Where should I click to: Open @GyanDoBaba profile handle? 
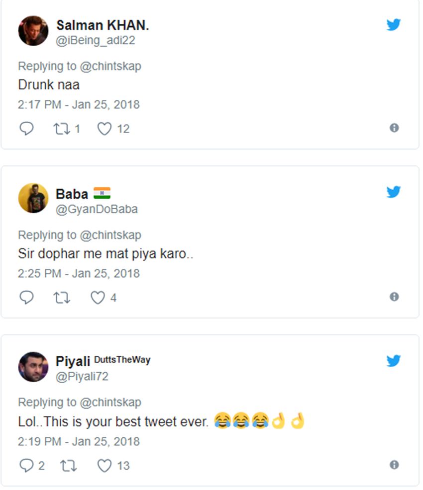tap(97, 209)
